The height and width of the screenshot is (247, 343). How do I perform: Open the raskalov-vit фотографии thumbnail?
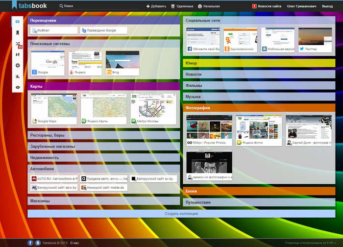[x=209, y=165]
